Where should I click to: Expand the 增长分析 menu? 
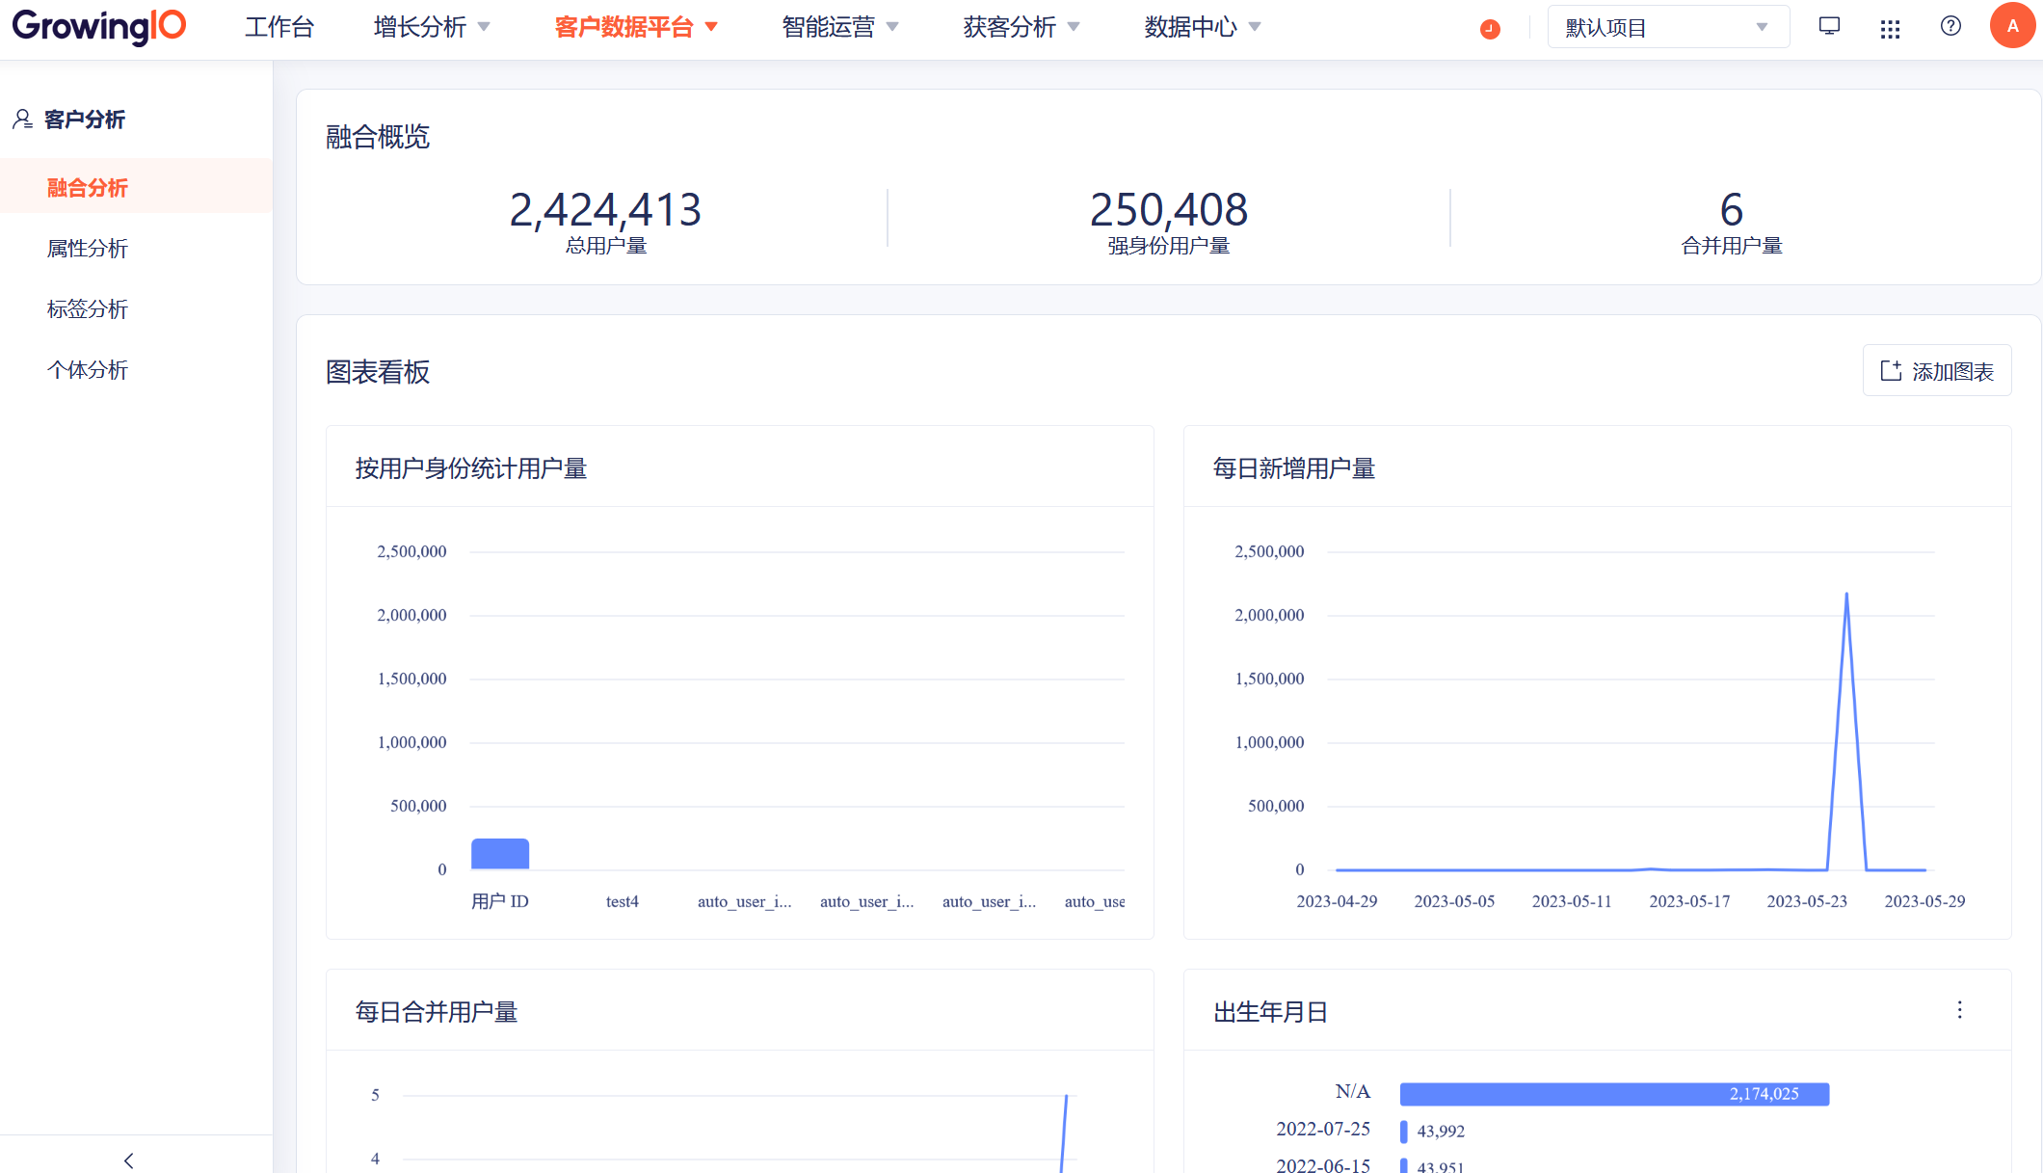click(x=432, y=27)
